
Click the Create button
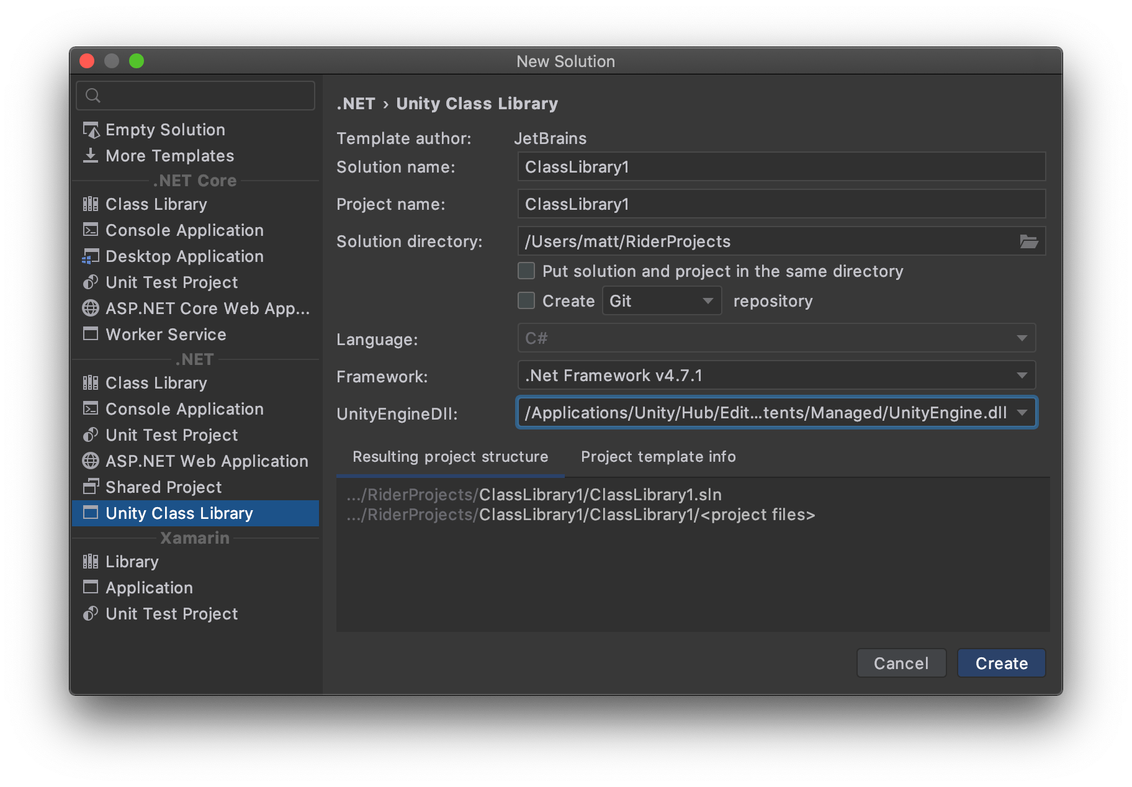[x=1000, y=663]
